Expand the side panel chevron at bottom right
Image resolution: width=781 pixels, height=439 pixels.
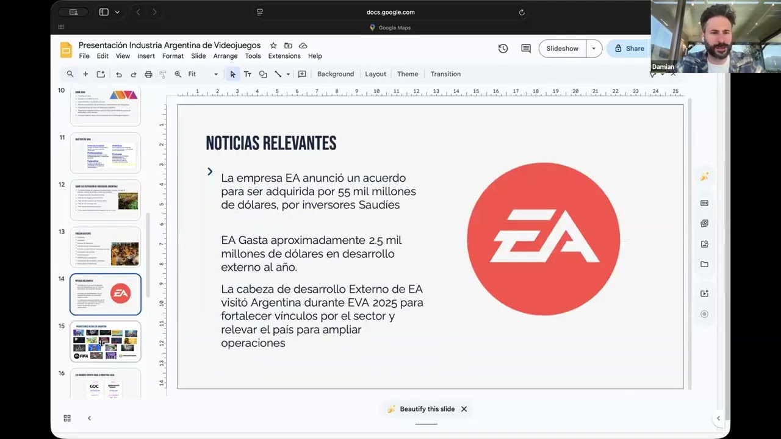coord(718,418)
